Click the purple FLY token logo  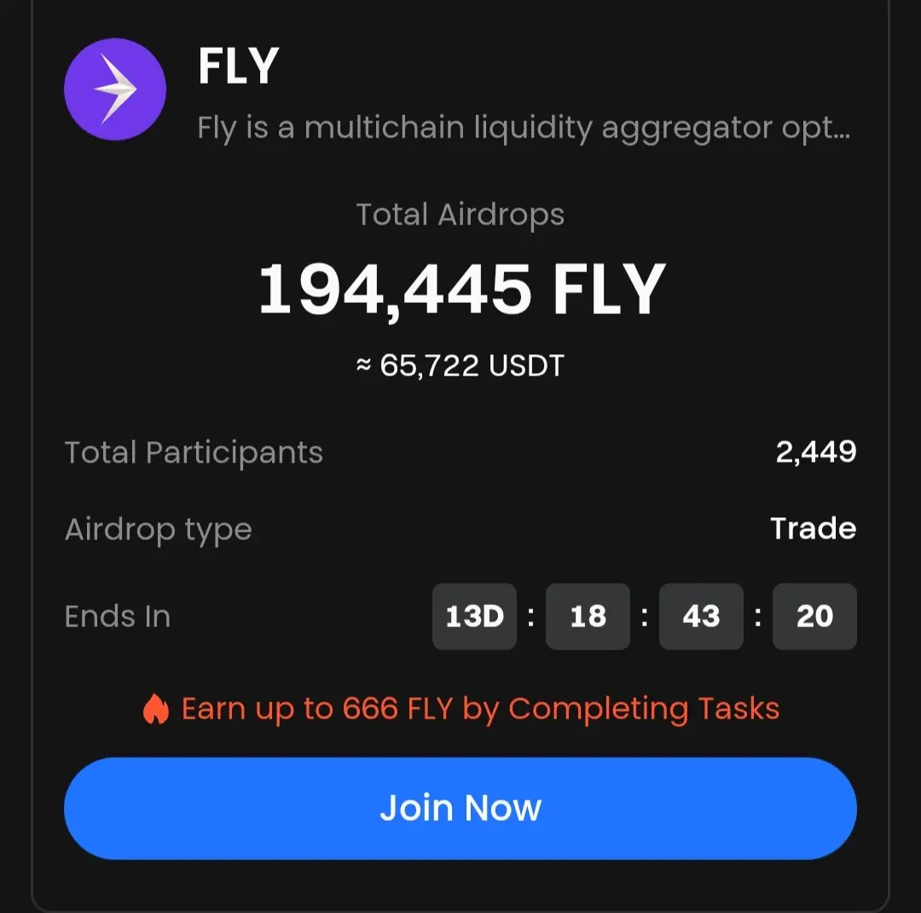tap(115, 90)
